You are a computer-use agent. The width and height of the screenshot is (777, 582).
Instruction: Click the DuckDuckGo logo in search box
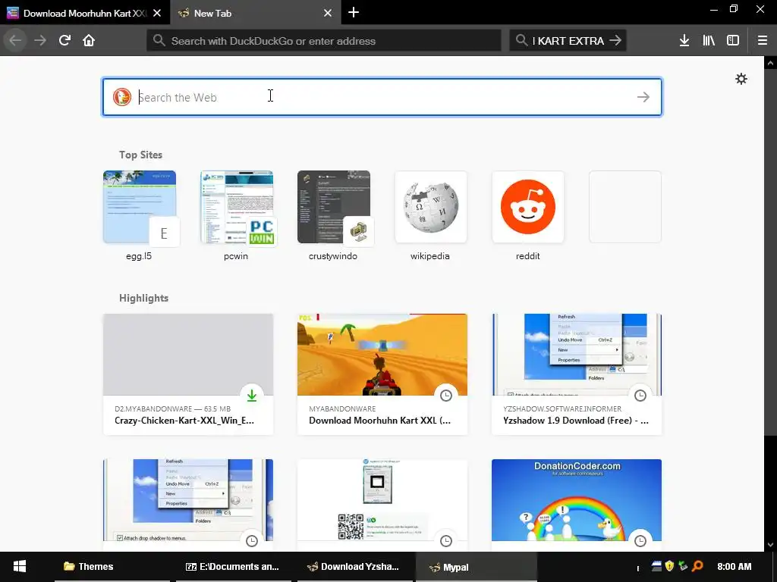click(122, 97)
